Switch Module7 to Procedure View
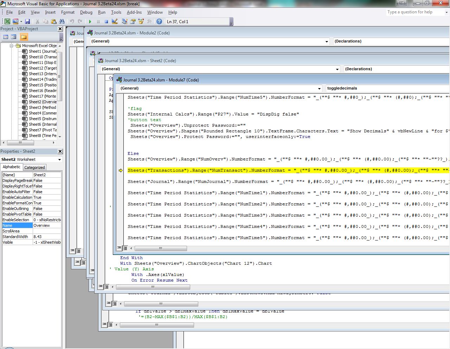 (120, 248)
